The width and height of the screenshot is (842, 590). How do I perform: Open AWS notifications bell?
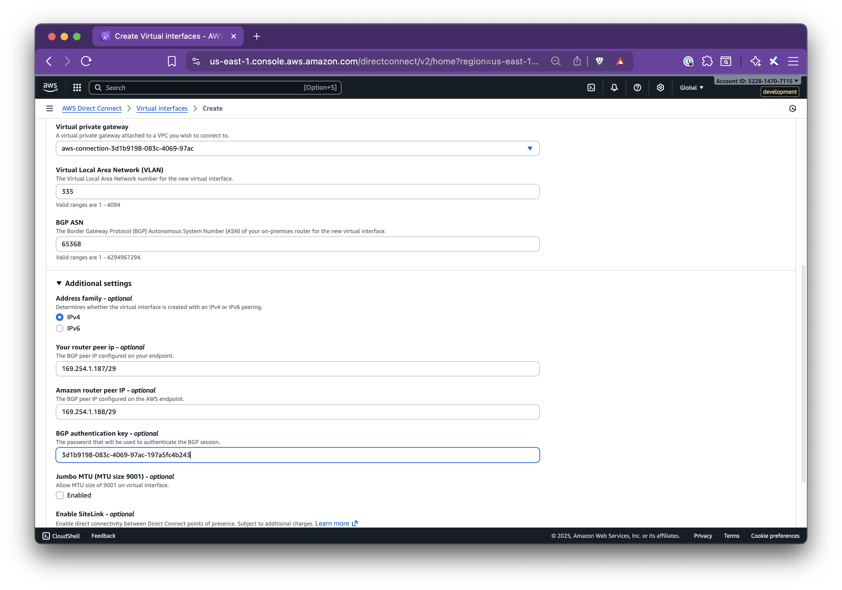tap(614, 87)
